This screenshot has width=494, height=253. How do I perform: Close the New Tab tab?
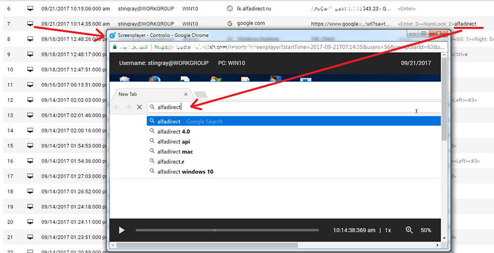(186, 94)
